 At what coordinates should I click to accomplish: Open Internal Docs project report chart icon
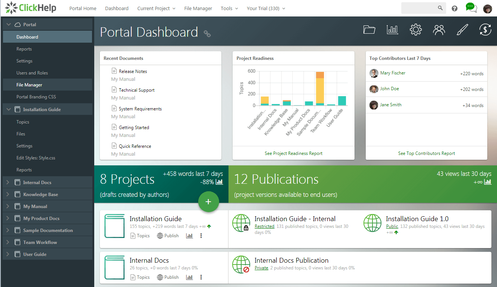(x=189, y=277)
